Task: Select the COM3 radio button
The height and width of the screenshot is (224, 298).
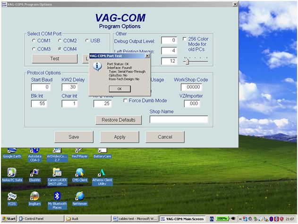Action: 34,49
